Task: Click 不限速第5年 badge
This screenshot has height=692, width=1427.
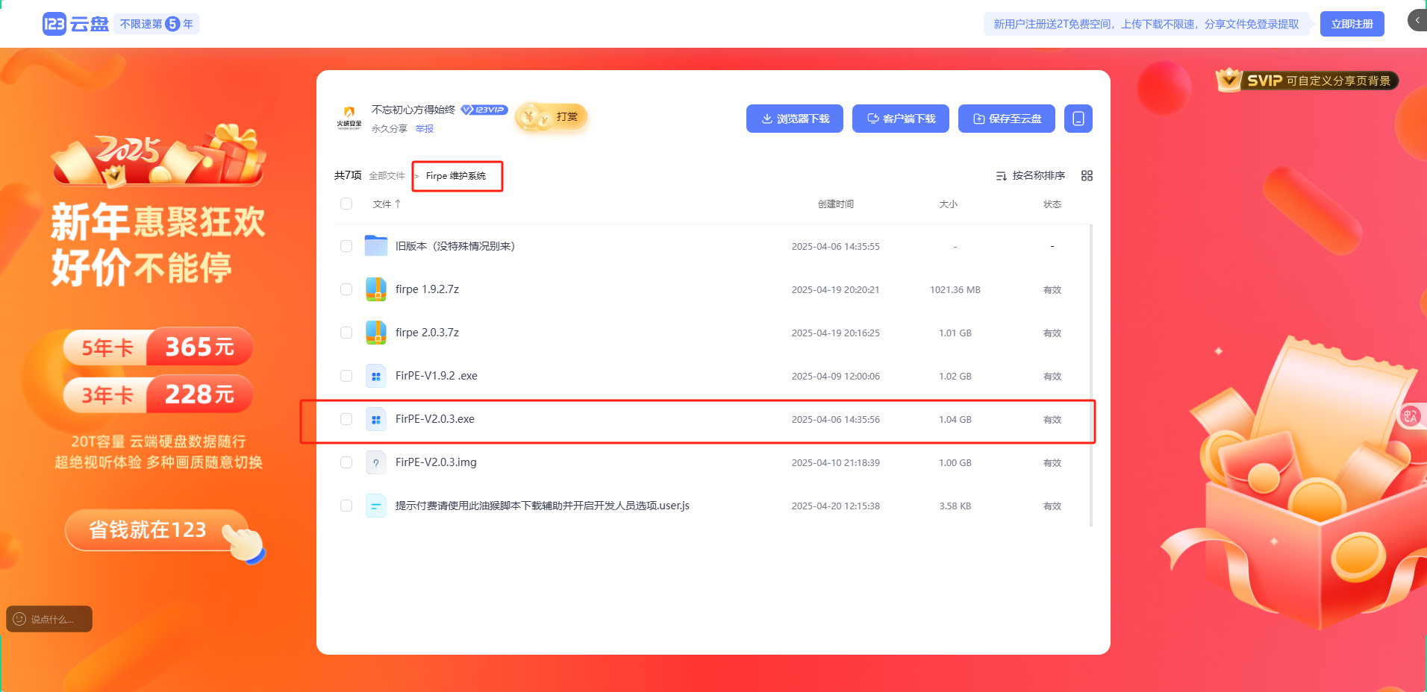Action: (x=157, y=24)
